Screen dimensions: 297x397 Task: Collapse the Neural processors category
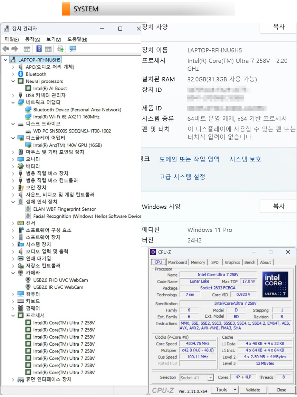[13, 81]
